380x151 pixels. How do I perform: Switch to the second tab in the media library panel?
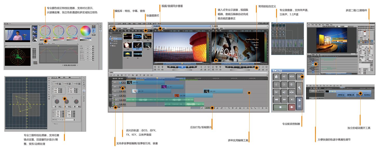pyautogui.click(x=119, y=28)
